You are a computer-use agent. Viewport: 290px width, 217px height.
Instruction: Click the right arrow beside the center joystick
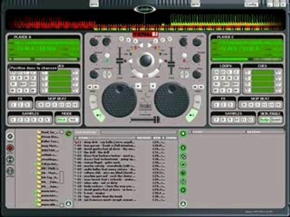coord(161,61)
